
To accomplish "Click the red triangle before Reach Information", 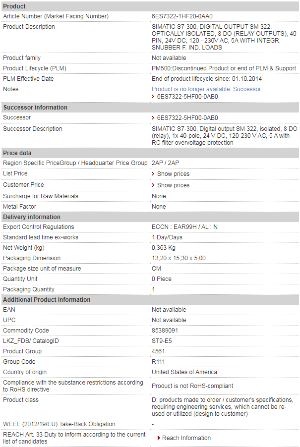I will pyautogui.click(x=159, y=438).
